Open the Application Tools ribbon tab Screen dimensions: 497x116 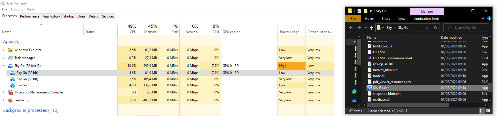(427, 19)
